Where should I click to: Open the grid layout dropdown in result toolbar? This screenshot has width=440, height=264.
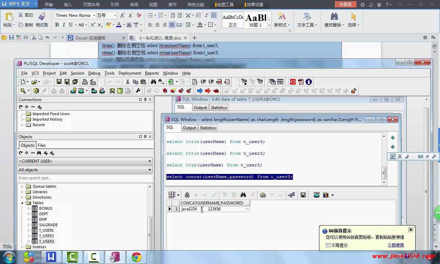(x=178, y=195)
